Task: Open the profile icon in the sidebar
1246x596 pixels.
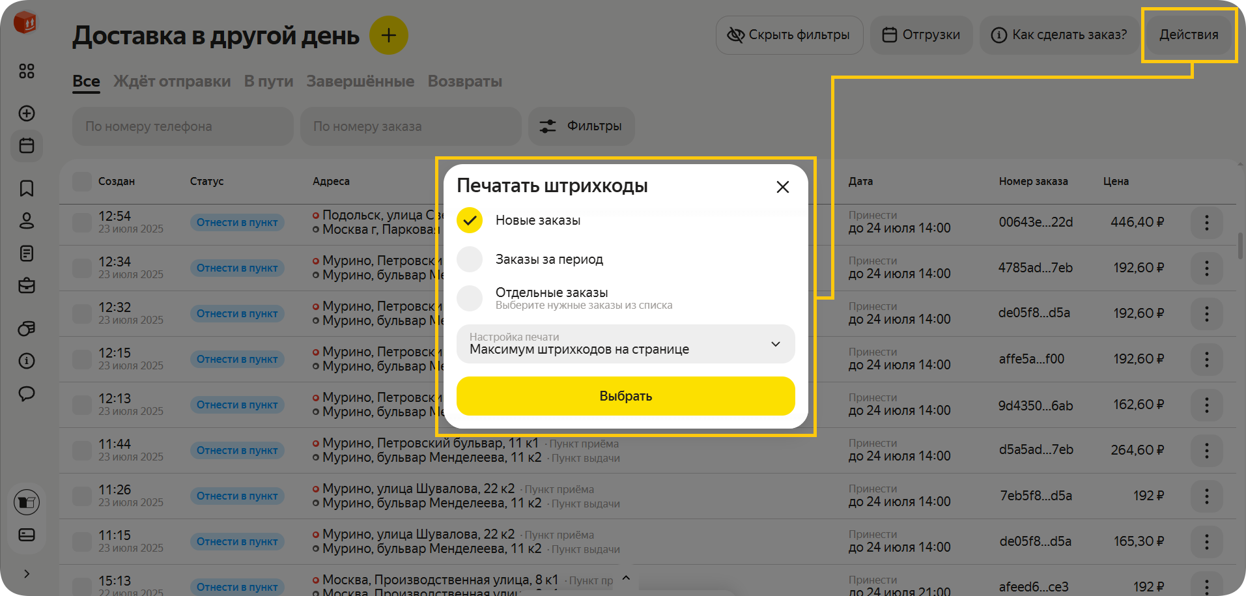Action: click(x=26, y=221)
